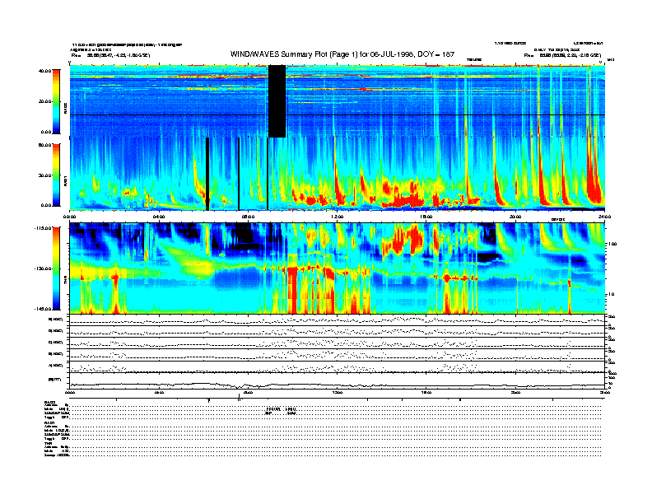Click the 12:00 tick label below the |B| panel
This screenshot has width=652, height=504.
point(338,392)
